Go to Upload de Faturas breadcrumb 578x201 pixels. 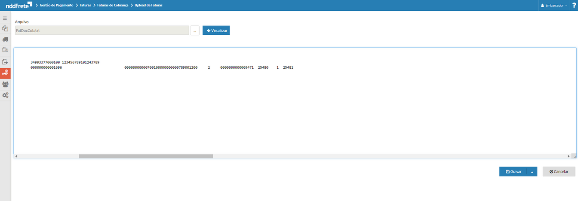pyautogui.click(x=148, y=5)
